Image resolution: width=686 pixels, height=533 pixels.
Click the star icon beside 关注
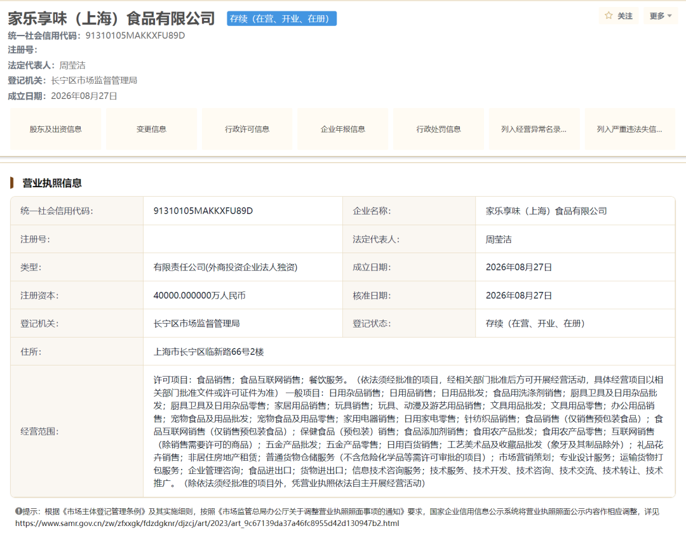608,16
